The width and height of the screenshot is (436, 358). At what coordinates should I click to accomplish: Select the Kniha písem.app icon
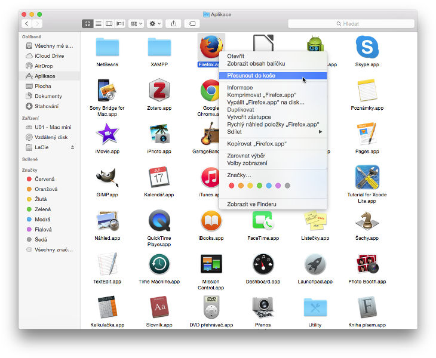(367, 307)
